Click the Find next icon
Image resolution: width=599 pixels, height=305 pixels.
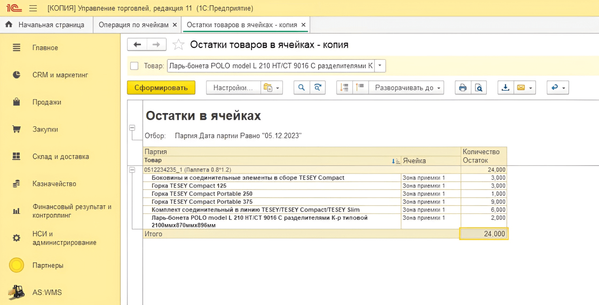click(317, 88)
